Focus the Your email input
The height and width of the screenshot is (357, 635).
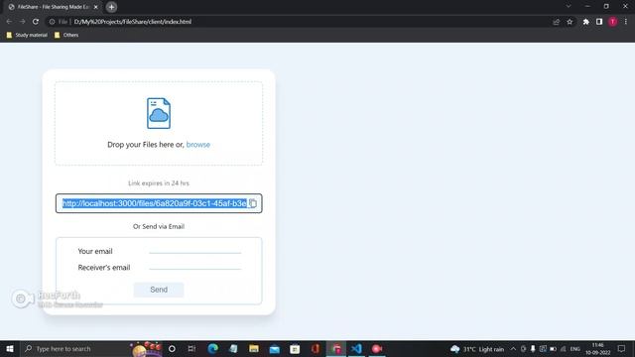tap(195, 251)
